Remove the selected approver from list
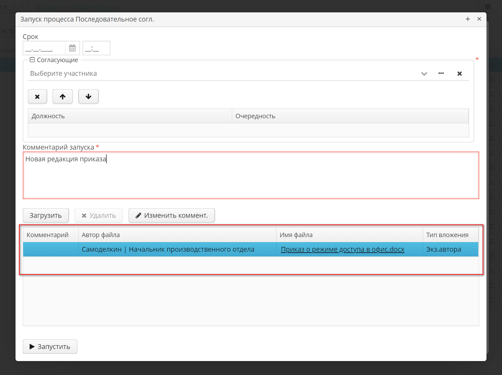502x375 pixels. (x=37, y=97)
